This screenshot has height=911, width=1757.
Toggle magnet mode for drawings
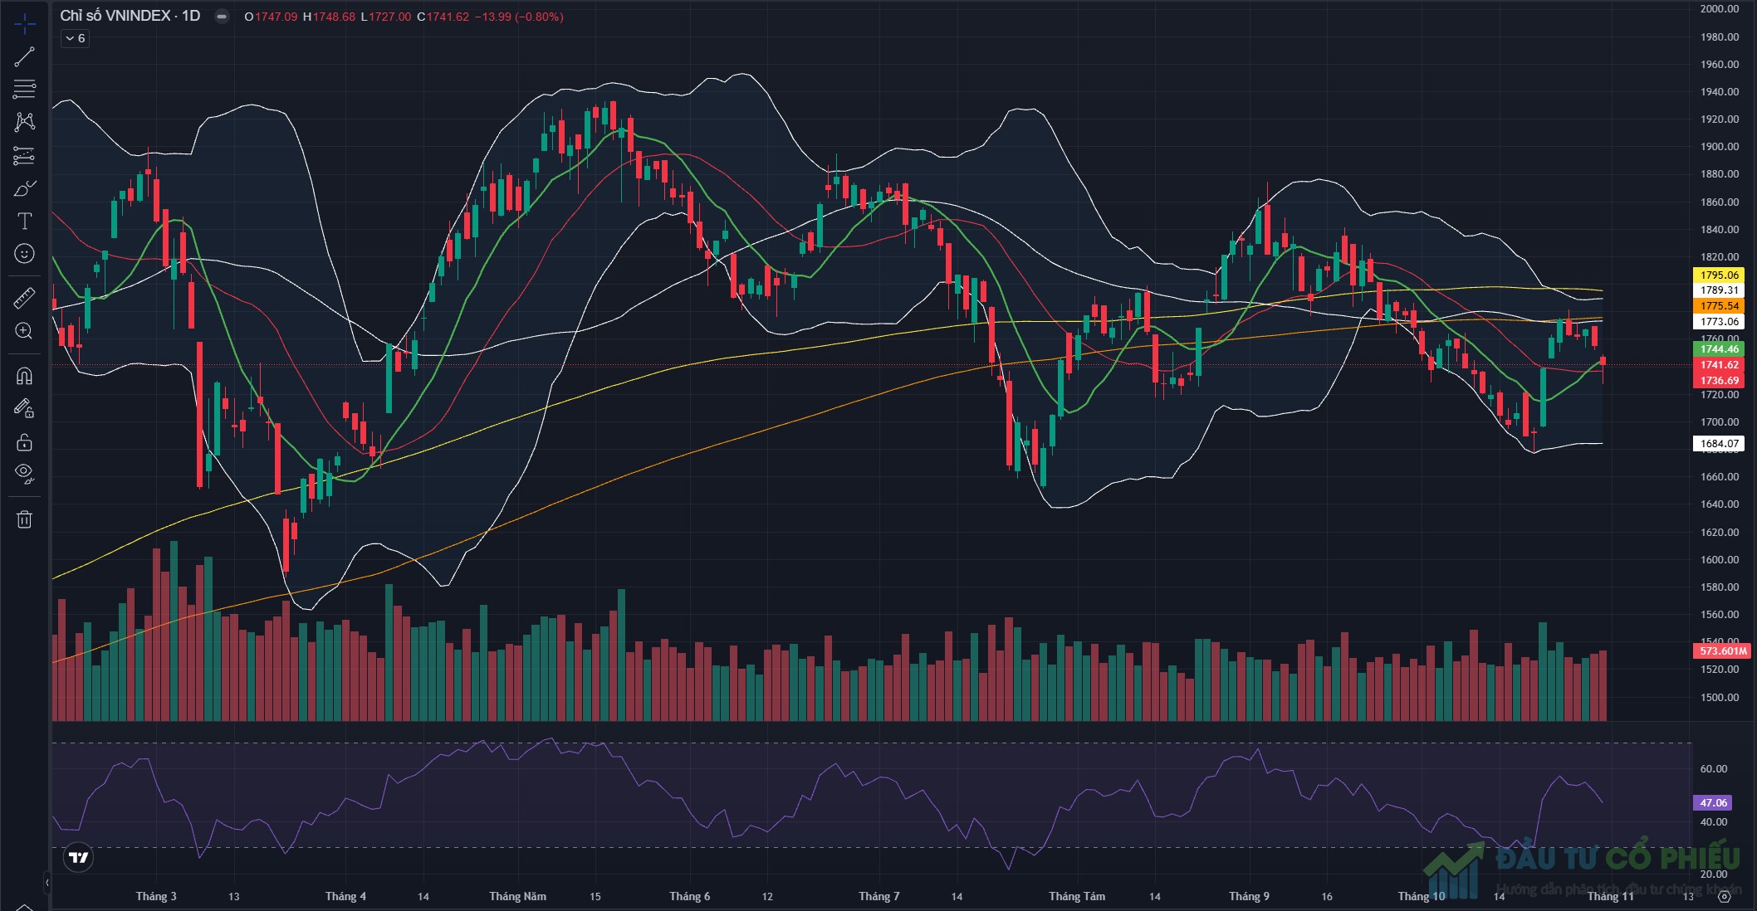coord(25,376)
